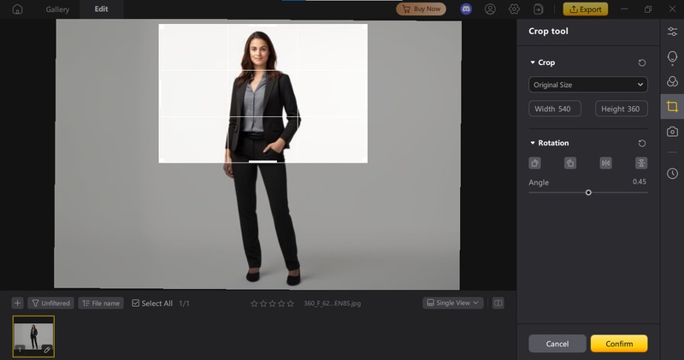This screenshot has width=684, height=360.
Task: Rotate image counterclockwise 90 degrees
Action: coord(535,163)
